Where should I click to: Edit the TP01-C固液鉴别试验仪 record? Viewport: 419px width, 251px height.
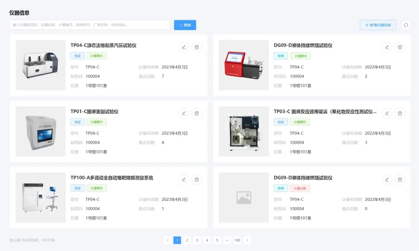[184, 113]
